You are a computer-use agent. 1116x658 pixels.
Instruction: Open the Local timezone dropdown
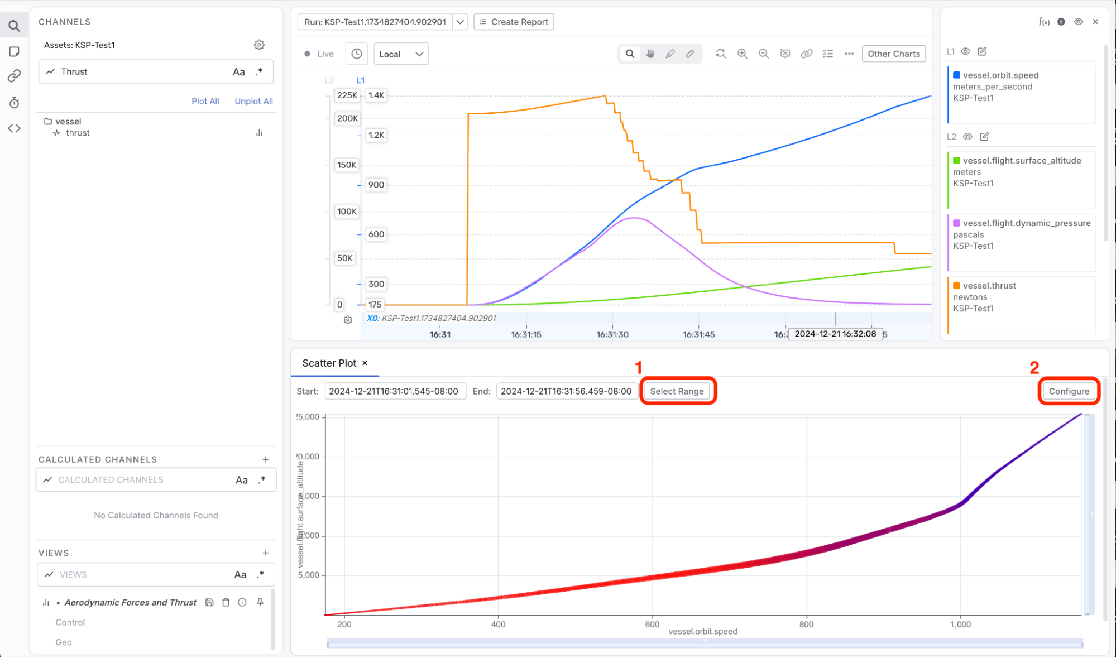pyautogui.click(x=400, y=54)
